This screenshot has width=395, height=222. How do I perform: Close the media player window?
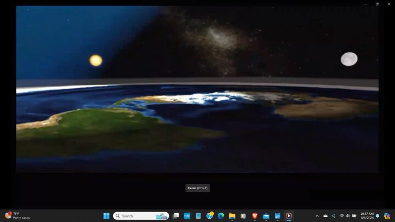(x=389, y=4)
